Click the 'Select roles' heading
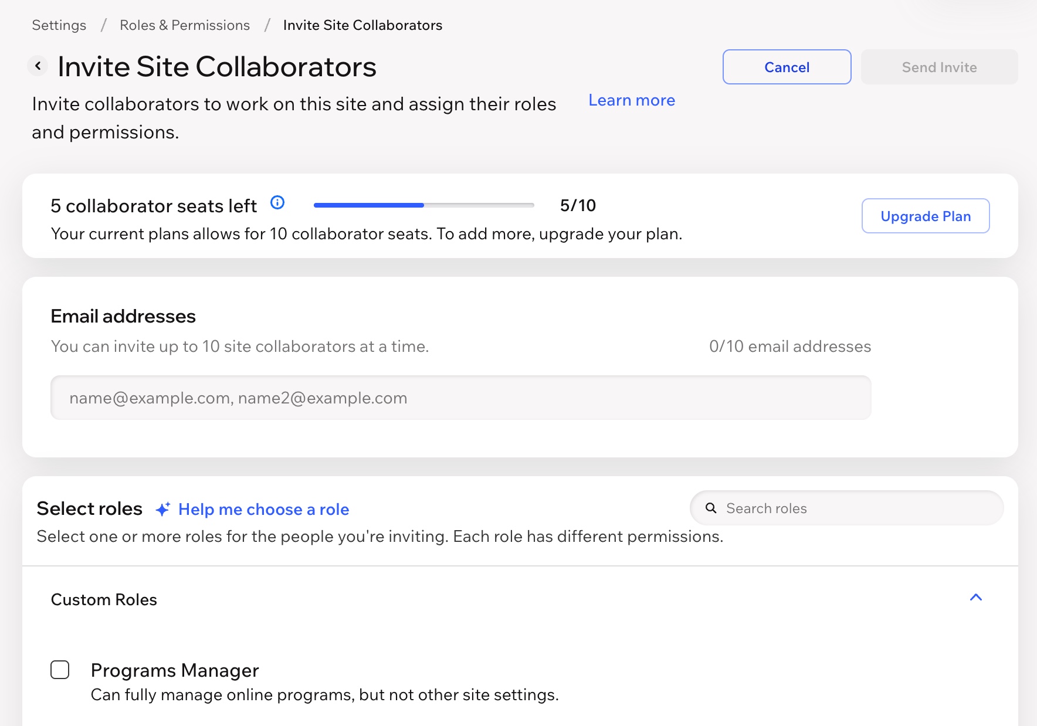1037x726 pixels. click(x=89, y=508)
